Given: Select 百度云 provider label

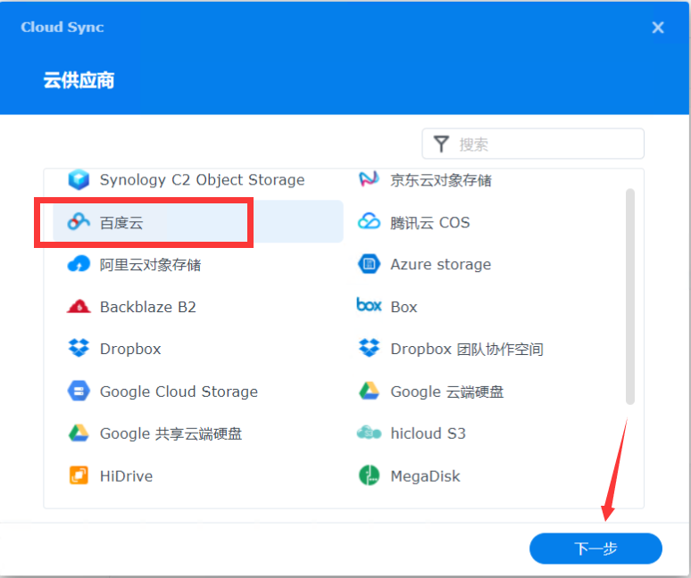Looking at the screenshot, I should click(121, 222).
